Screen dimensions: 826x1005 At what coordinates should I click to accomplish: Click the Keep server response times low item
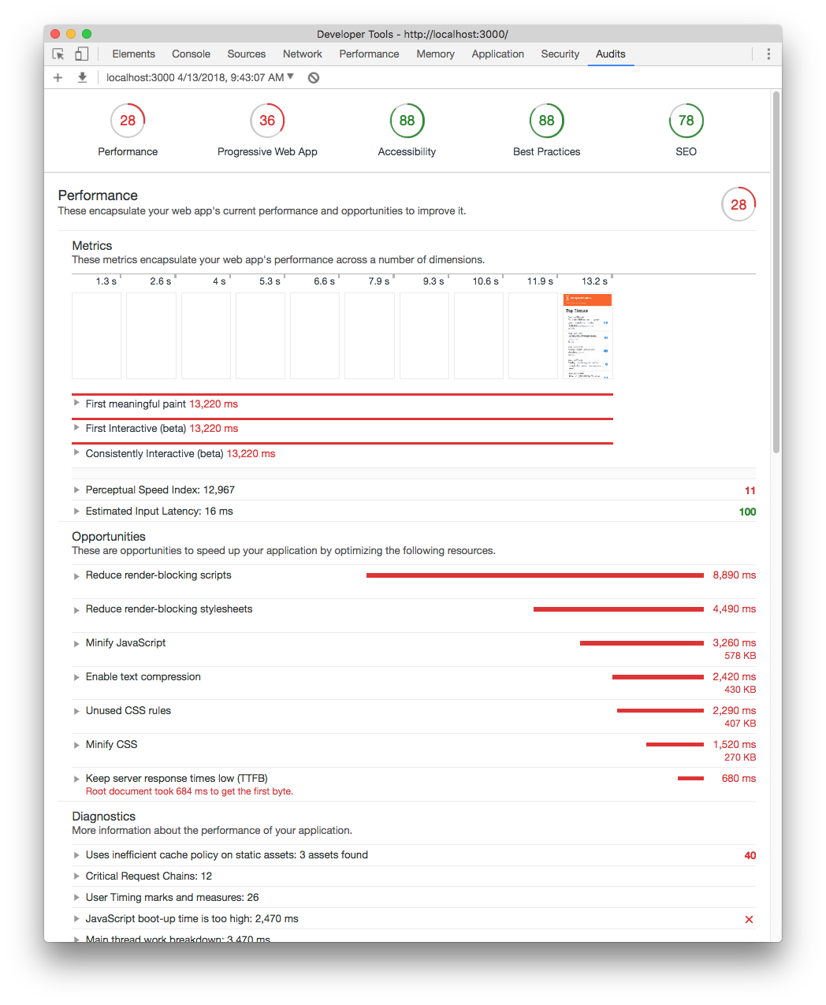coord(176,778)
